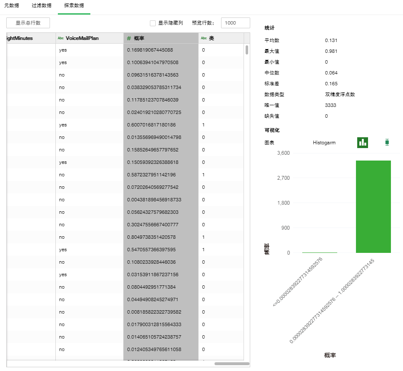Click the # numeric icon beside 概率
Viewport: 403px width, 371px height.
pyautogui.click(x=129, y=38)
